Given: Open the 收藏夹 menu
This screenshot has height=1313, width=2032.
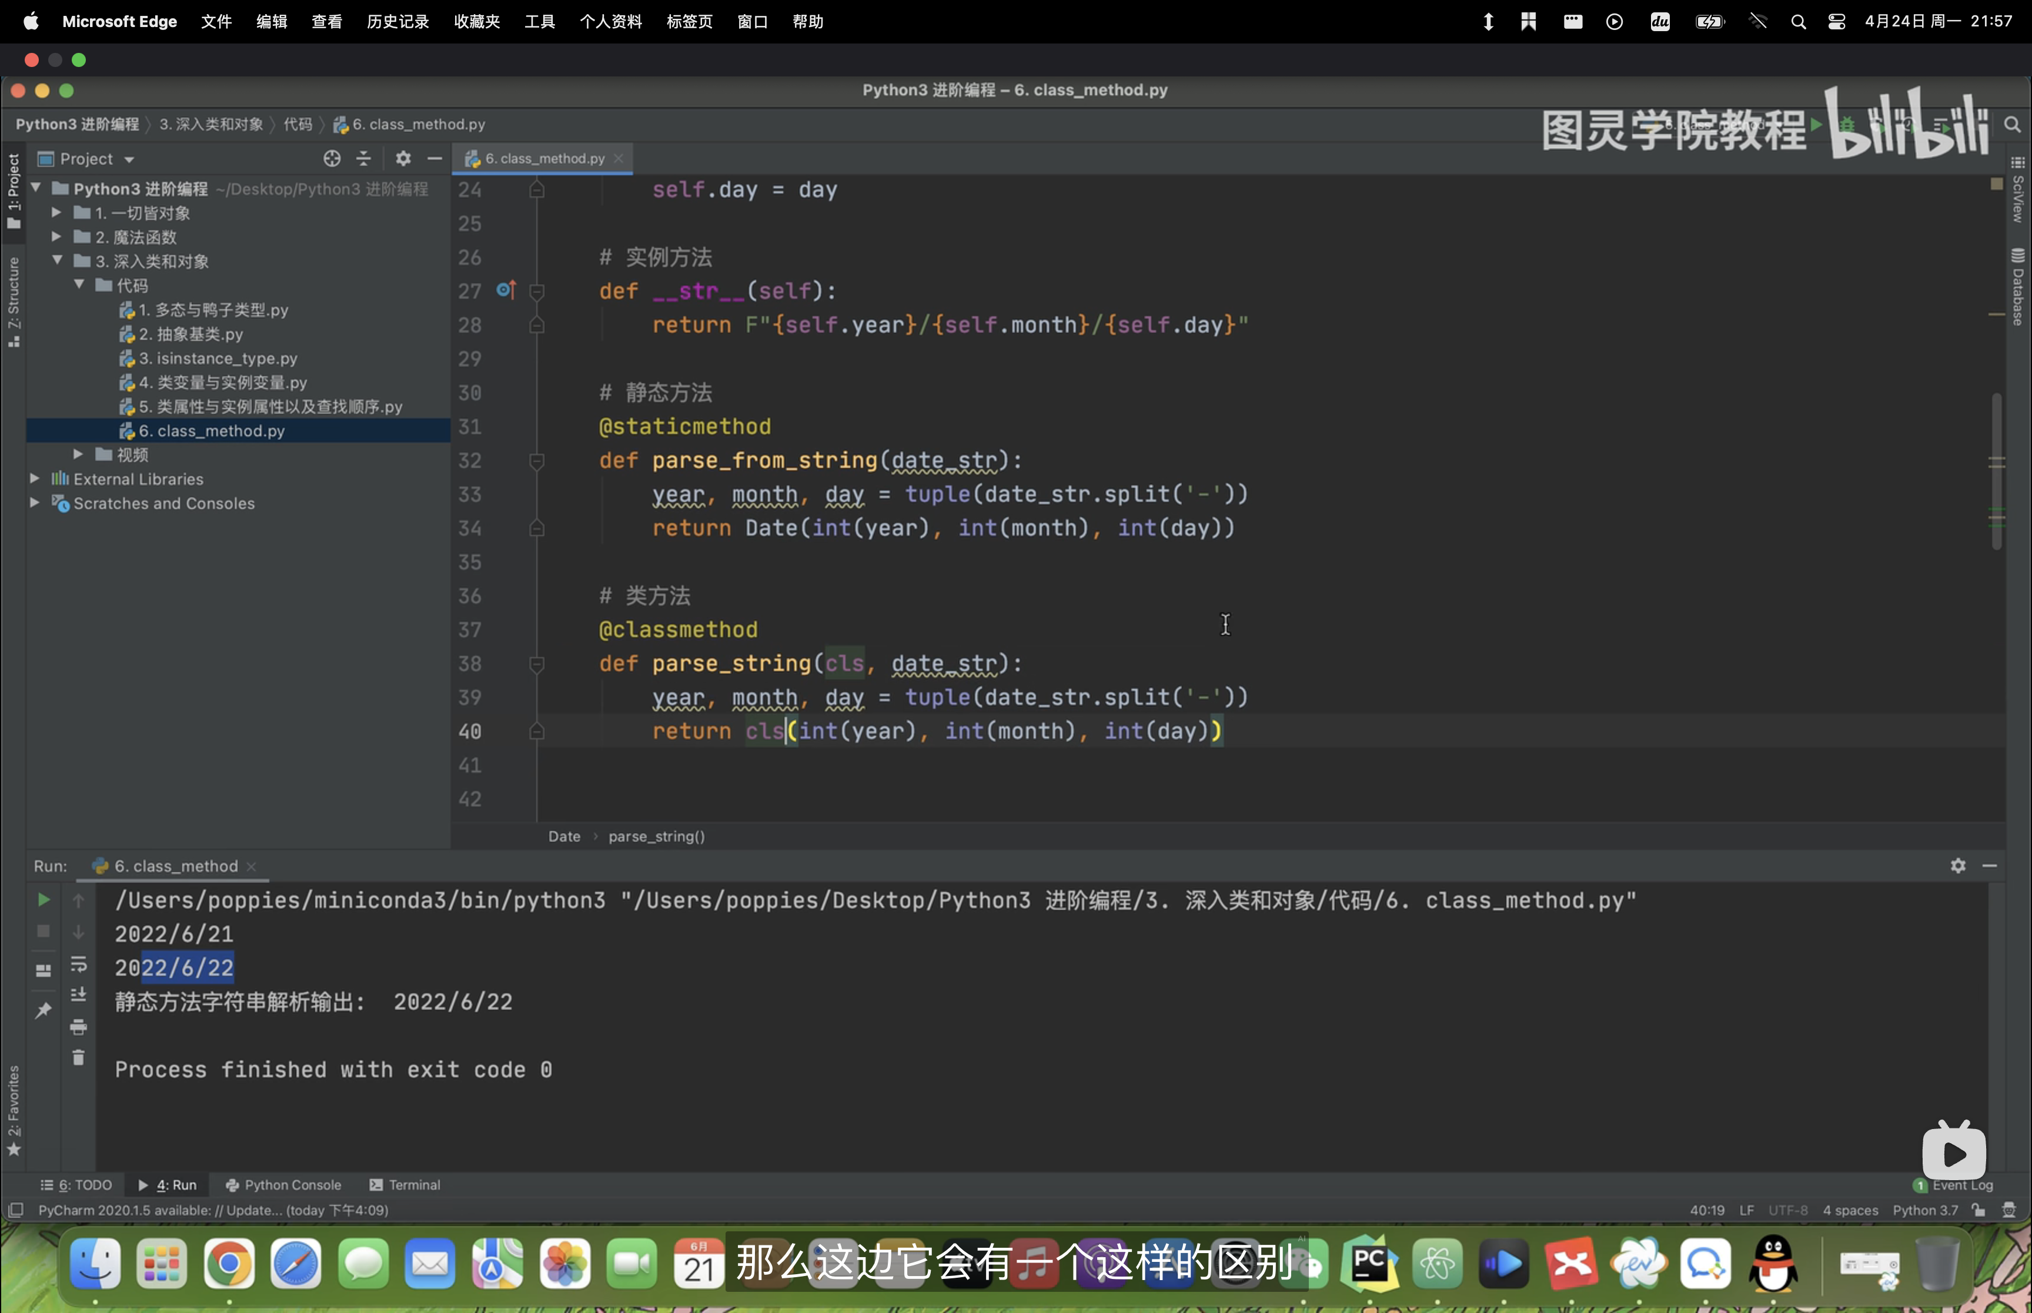Looking at the screenshot, I should coord(477,22).
